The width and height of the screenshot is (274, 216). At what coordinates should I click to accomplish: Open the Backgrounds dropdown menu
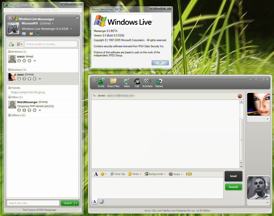click(155, 174)
